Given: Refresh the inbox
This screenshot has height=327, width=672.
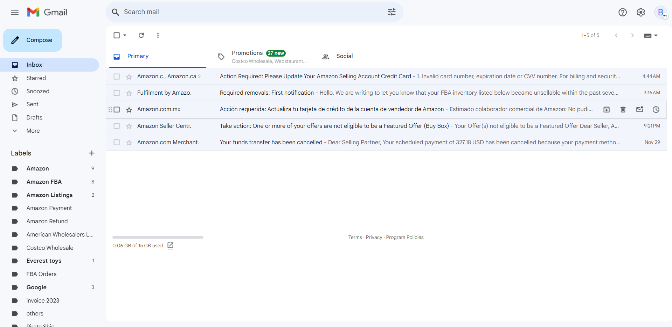Looking at the screenshot, I should tap(141, 35).
